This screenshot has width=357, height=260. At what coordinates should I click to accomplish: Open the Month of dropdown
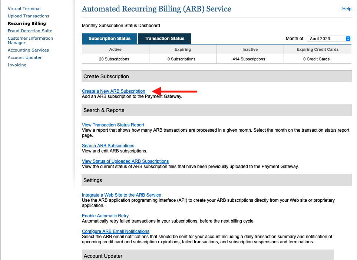[326, 39]
